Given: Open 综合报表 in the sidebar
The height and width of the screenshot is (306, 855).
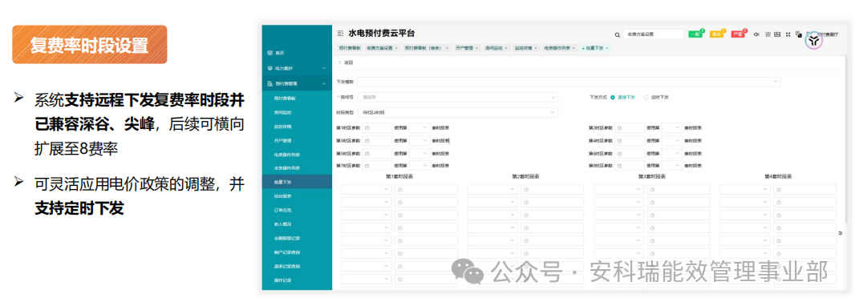Looking at the screenshot, I should [297, 195].
